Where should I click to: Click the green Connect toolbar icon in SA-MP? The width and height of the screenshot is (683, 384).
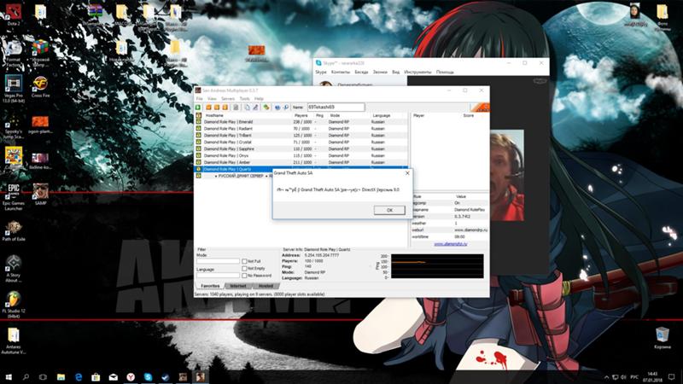[198, 108]
